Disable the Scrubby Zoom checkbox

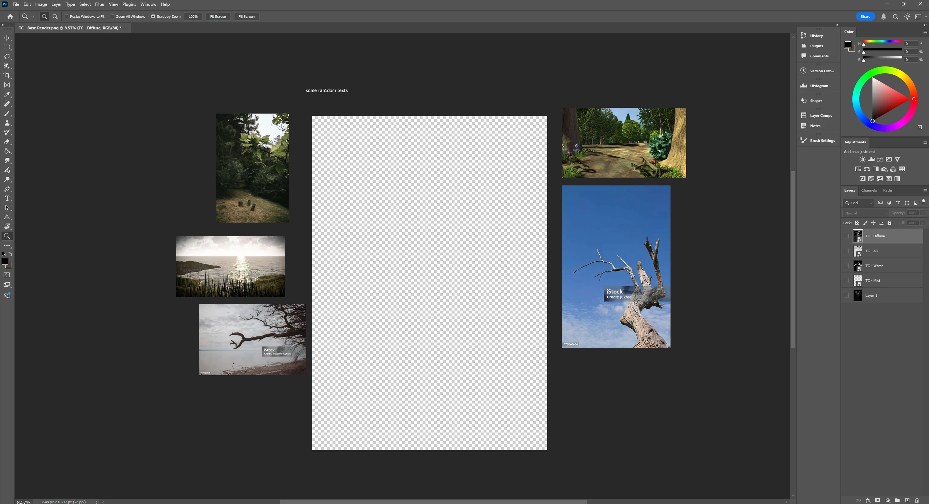pos(153,16)
